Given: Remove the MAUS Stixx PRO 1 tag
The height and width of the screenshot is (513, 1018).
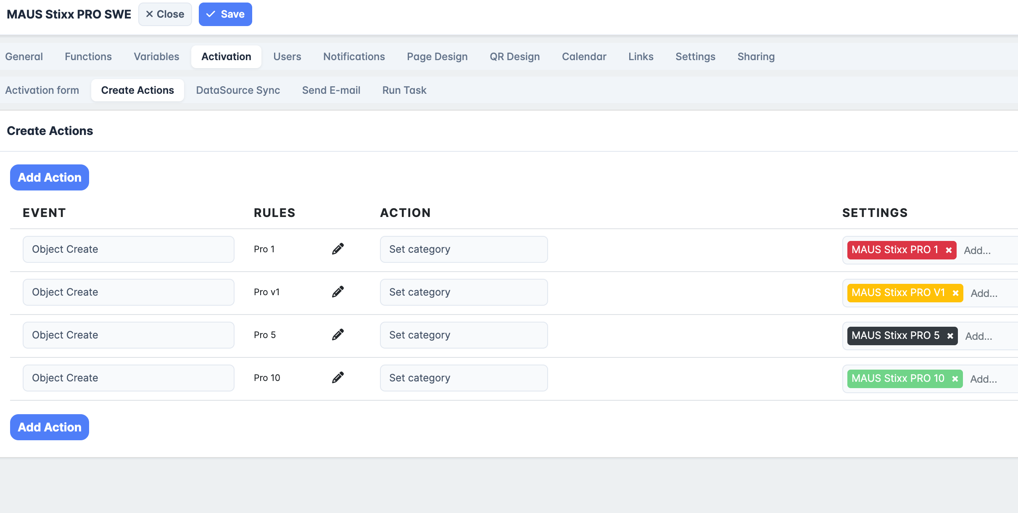Looking at the screenshot, I should pos(949,250).
